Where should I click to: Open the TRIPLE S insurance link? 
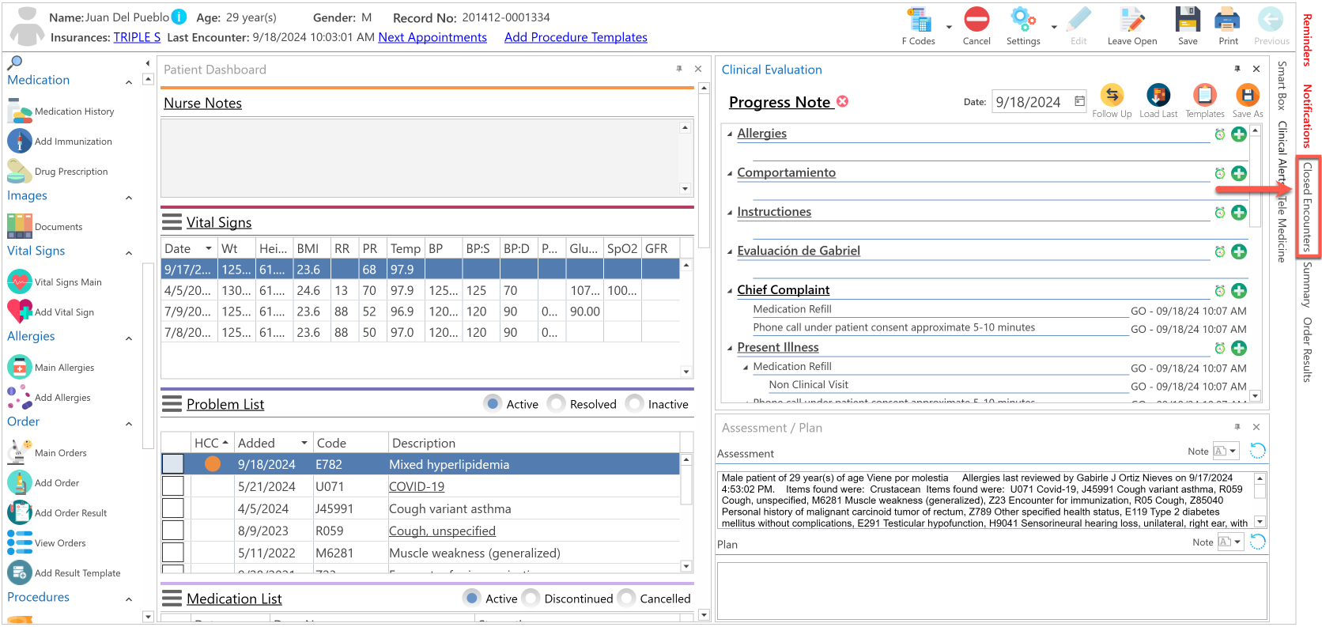tap(137, 37)
